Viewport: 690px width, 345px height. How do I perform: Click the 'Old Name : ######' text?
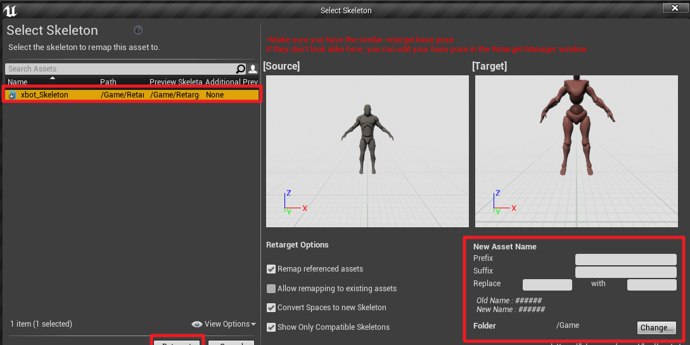click(x=509, y=301)
